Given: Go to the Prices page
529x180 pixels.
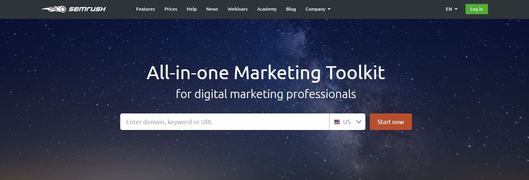Looking at the screenshot, I should click(x=171, y=9).
